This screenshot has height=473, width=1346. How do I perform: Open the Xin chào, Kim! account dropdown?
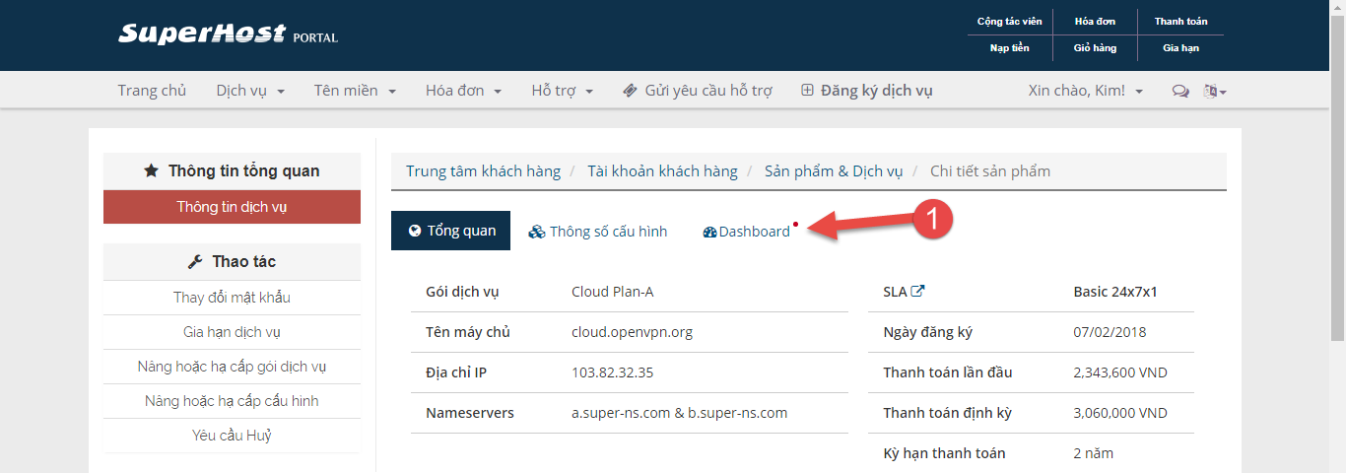1085,91
